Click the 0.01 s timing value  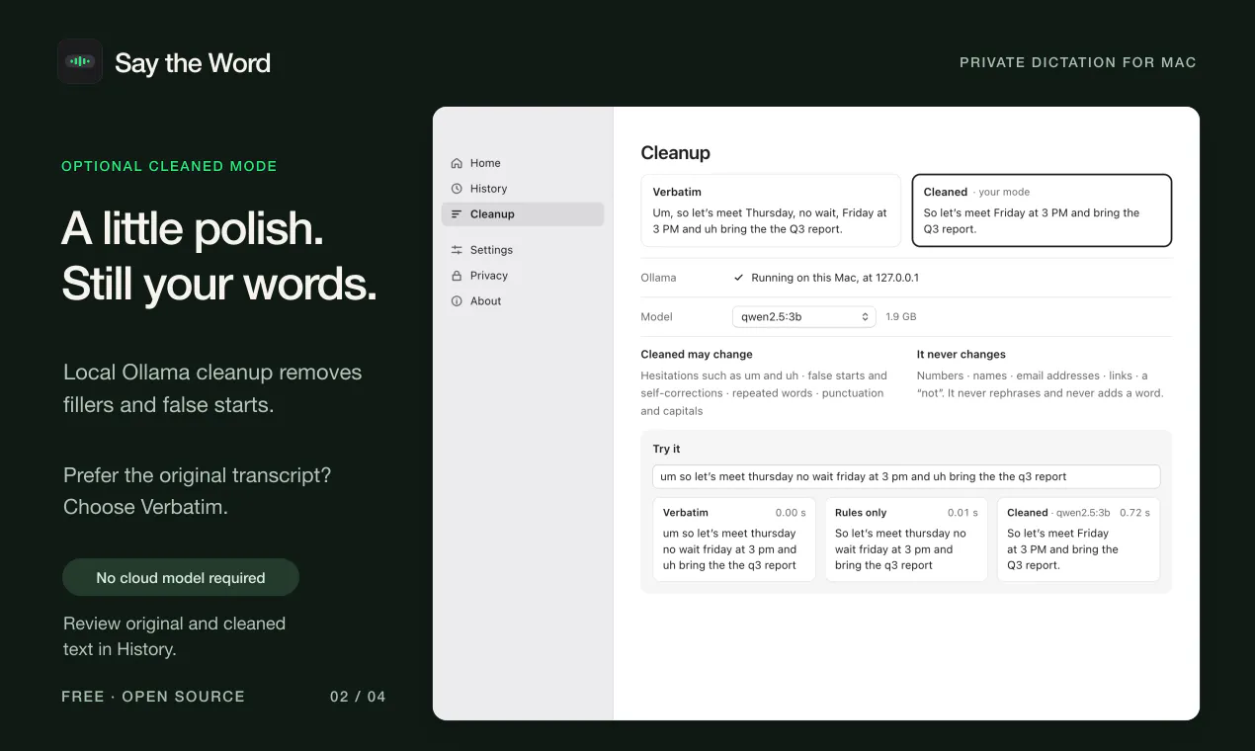point(962,513)
